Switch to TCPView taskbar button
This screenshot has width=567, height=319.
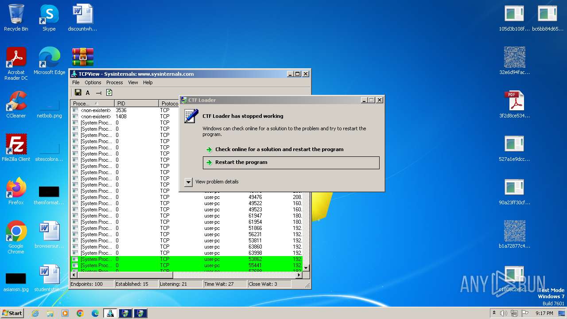click(x=110, y=313)
